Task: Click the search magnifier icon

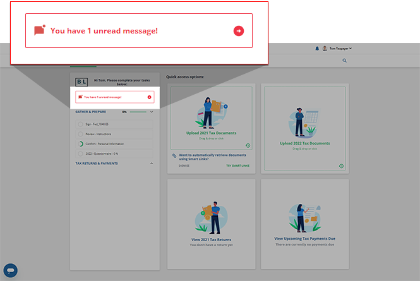Action: pyautogui.click(x=344, y=61)
